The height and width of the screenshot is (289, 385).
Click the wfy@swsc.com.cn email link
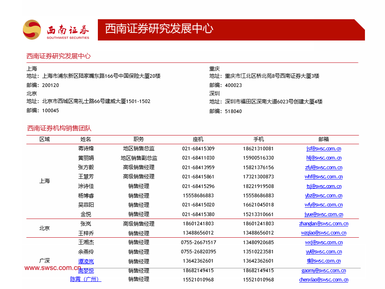pos(324,205)
